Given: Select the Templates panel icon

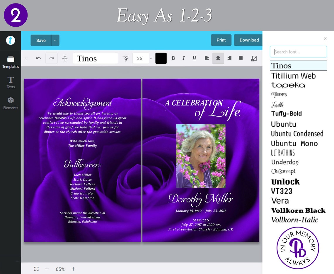Looking at the screenshot, I should [11, 61].
